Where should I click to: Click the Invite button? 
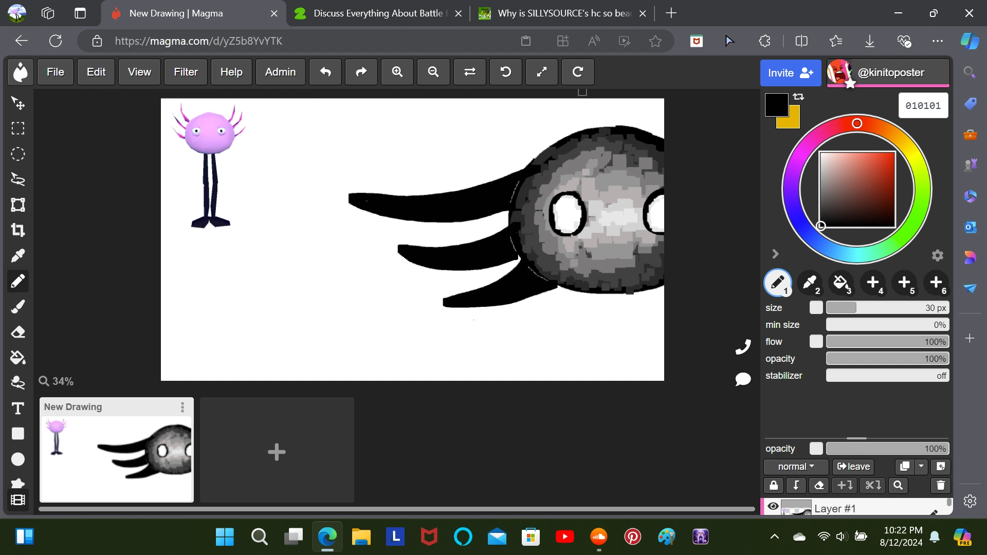790,72
